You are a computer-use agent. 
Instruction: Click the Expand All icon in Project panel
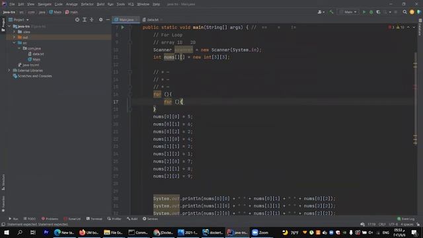[85, 20]
